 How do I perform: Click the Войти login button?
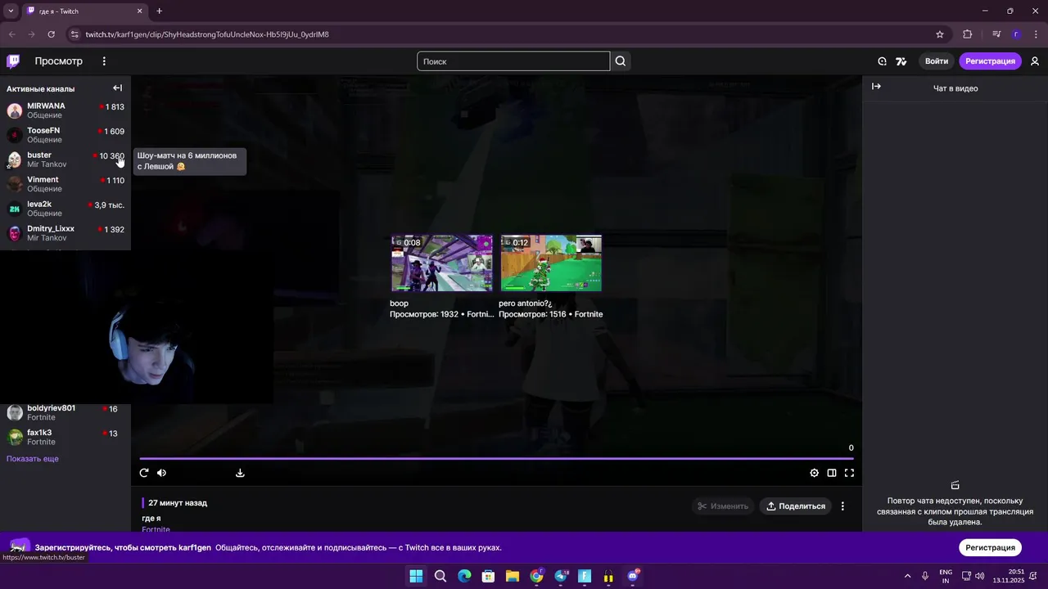(937, 61)
